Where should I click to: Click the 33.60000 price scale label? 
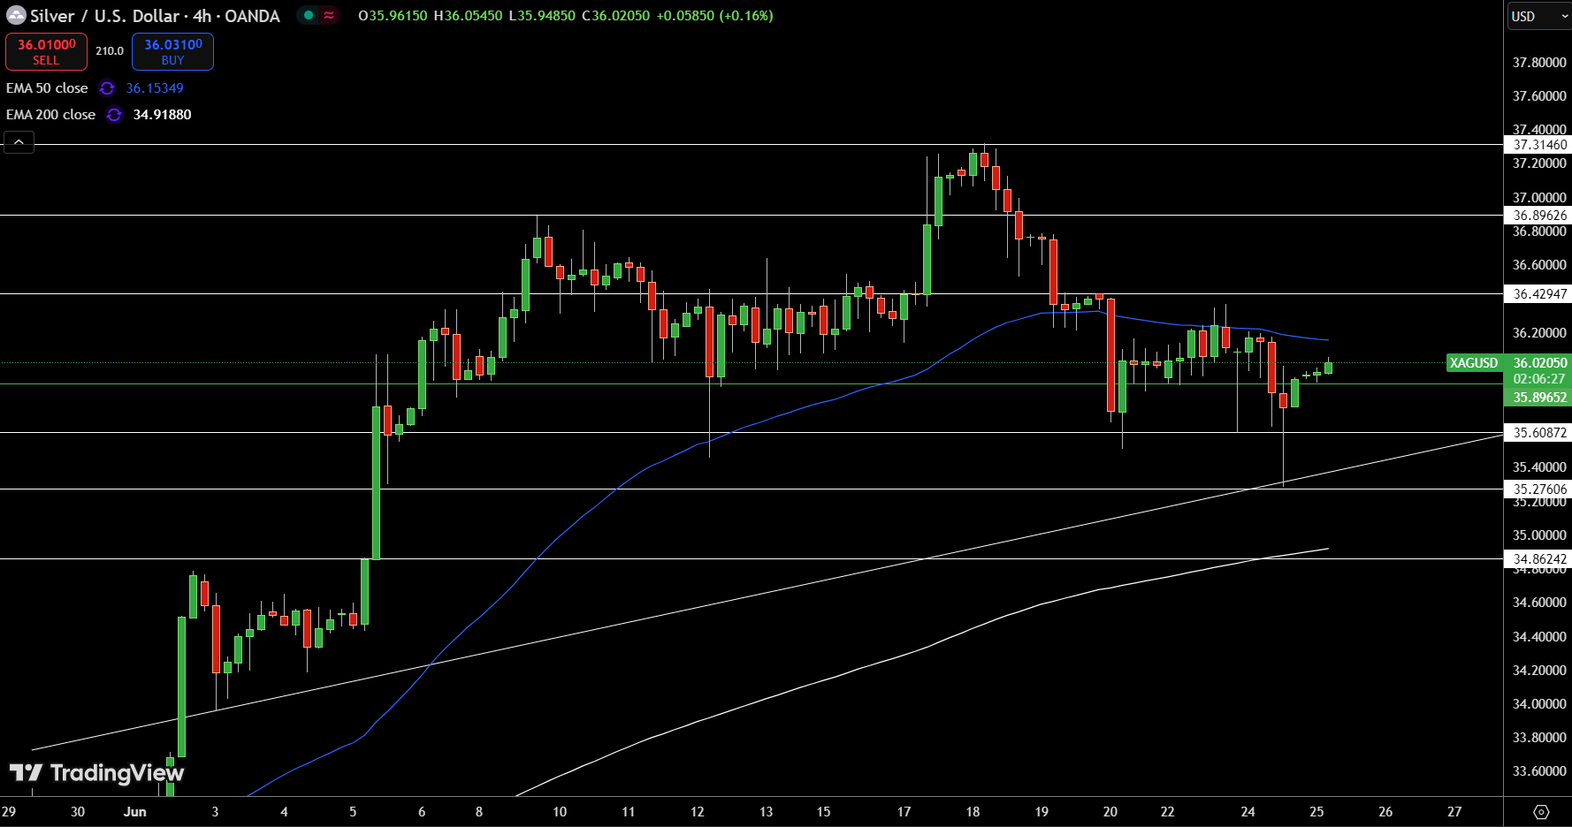(x=1539, y=771)
